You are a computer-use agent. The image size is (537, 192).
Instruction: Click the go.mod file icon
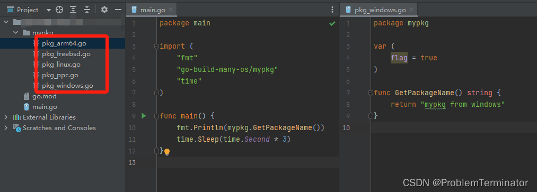[27, 96]
